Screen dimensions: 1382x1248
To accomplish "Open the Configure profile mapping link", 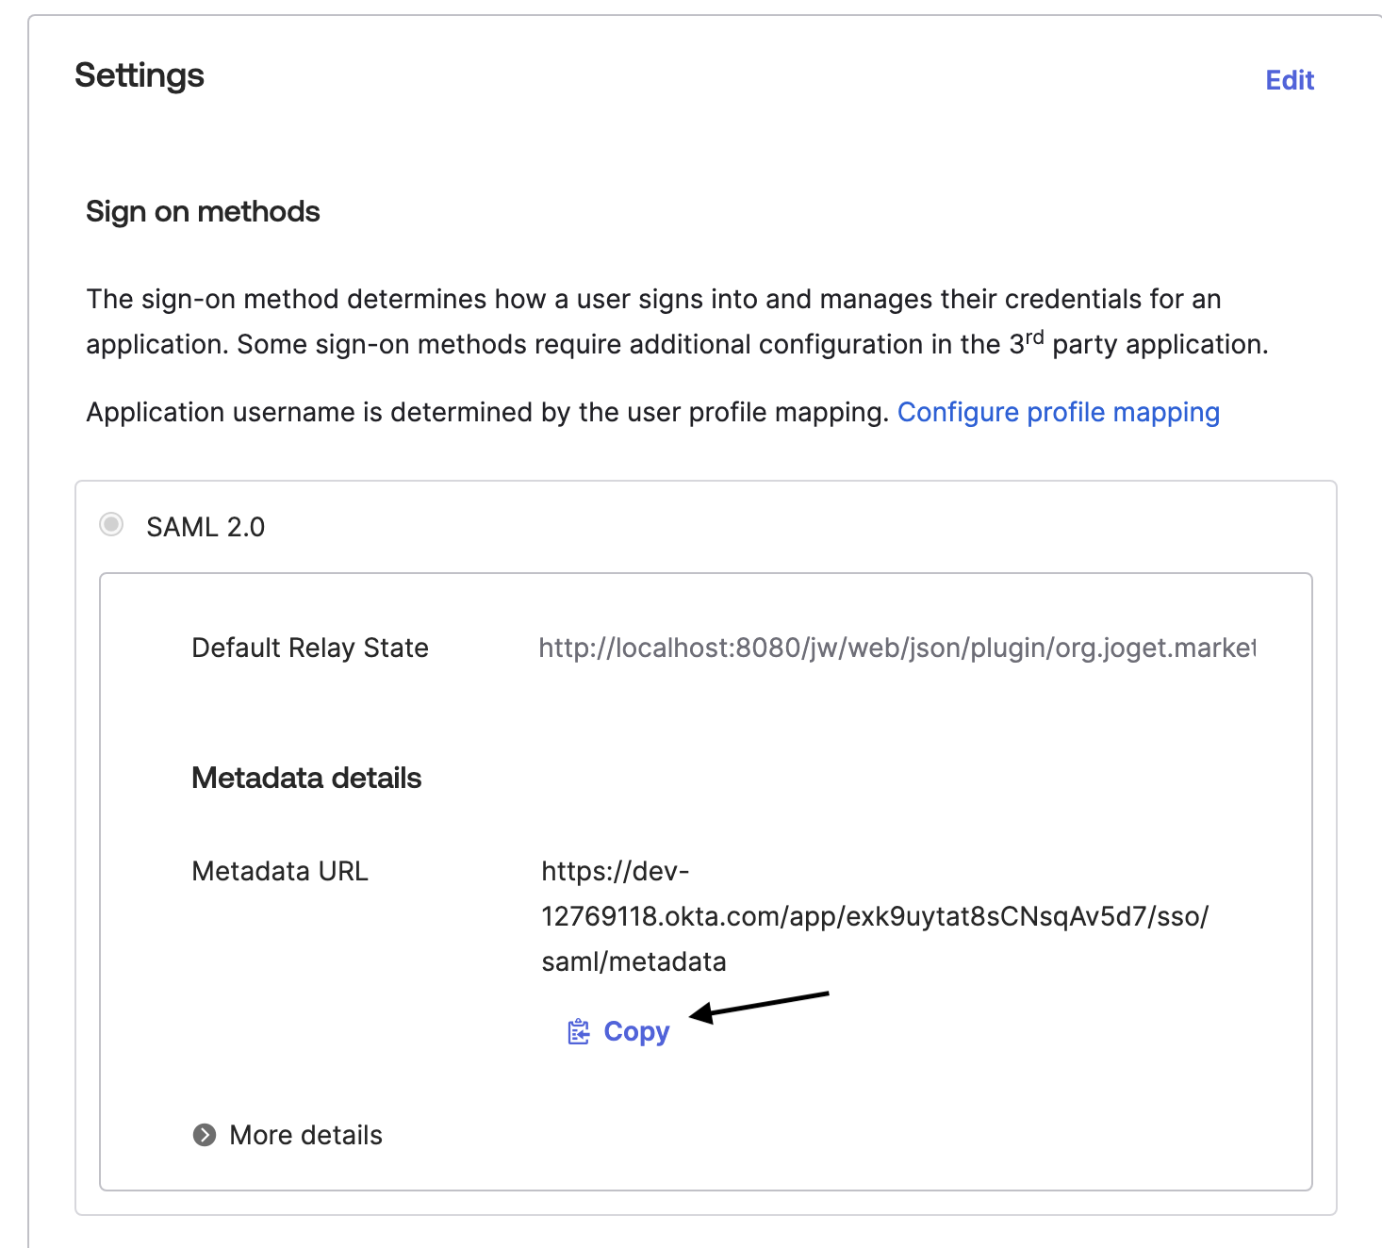I will click(1058, 412).
